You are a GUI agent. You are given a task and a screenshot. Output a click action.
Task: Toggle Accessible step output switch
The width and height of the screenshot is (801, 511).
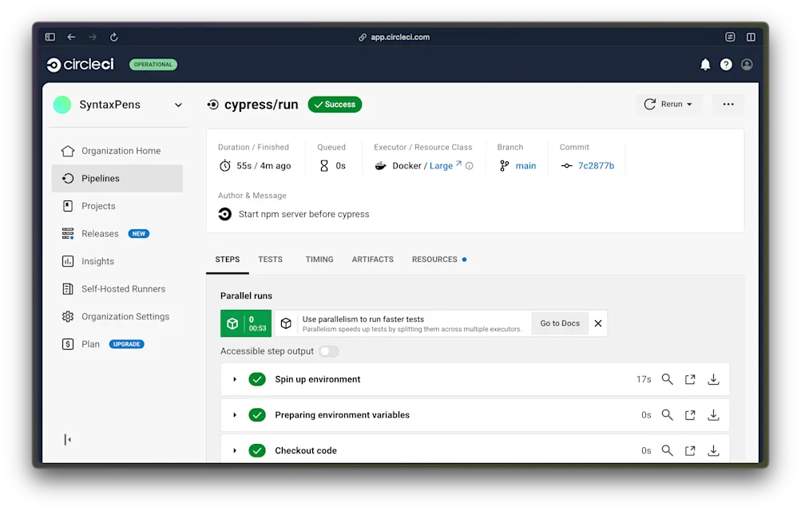[328, 351]
